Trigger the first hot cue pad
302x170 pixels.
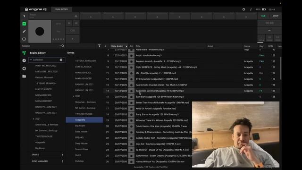point(91,16)
